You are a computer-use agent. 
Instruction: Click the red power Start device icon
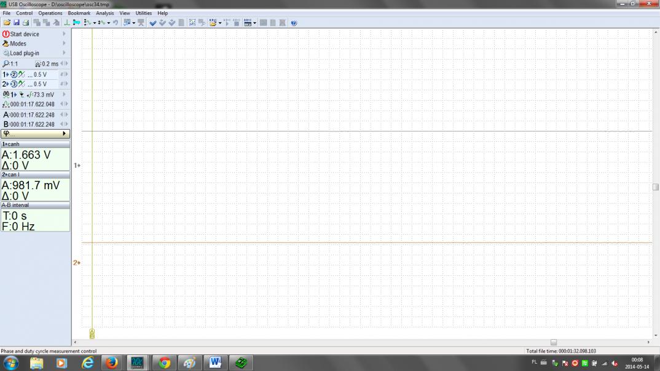click(6, 34)
